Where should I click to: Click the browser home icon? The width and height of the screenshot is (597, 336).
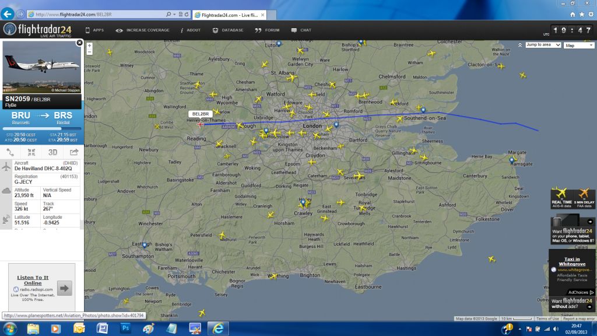[x=573, y=15]
